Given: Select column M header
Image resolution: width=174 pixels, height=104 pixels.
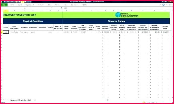Looking at the screenshot, I should click(x=105, y=11).
